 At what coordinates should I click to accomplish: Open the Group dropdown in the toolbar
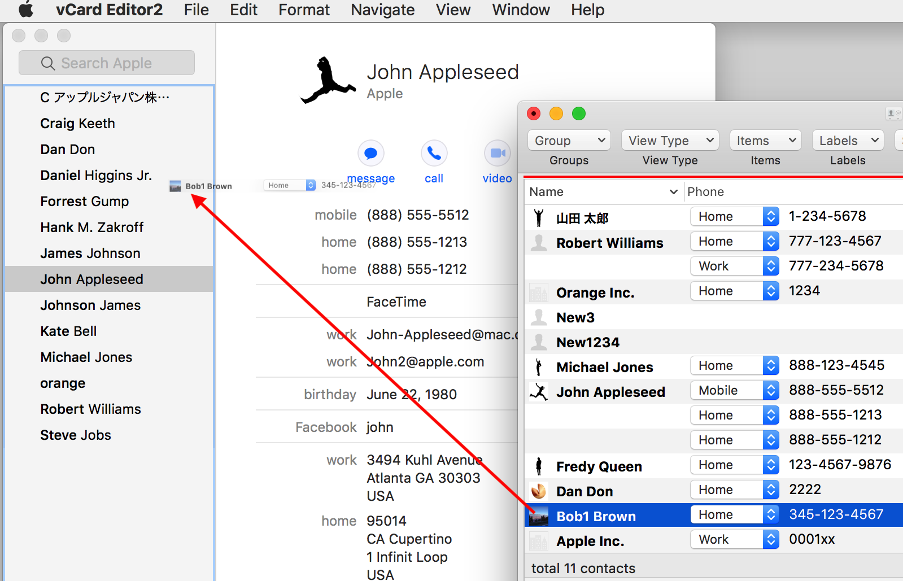tap(569, 140)
